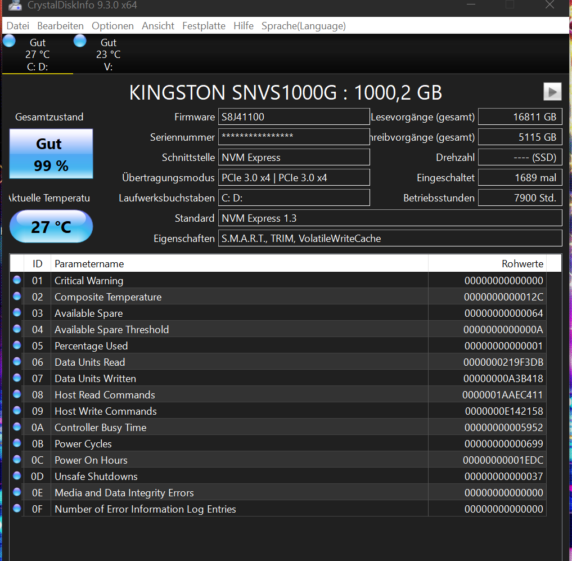Click the Schreibvorgänge value 5115 GB
The height and width of the screenshot is (561, 572).
pos(520,137)
